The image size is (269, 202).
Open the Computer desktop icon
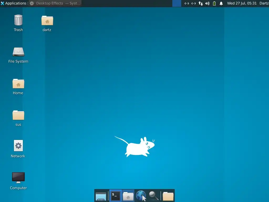click(x=18, y=178)
